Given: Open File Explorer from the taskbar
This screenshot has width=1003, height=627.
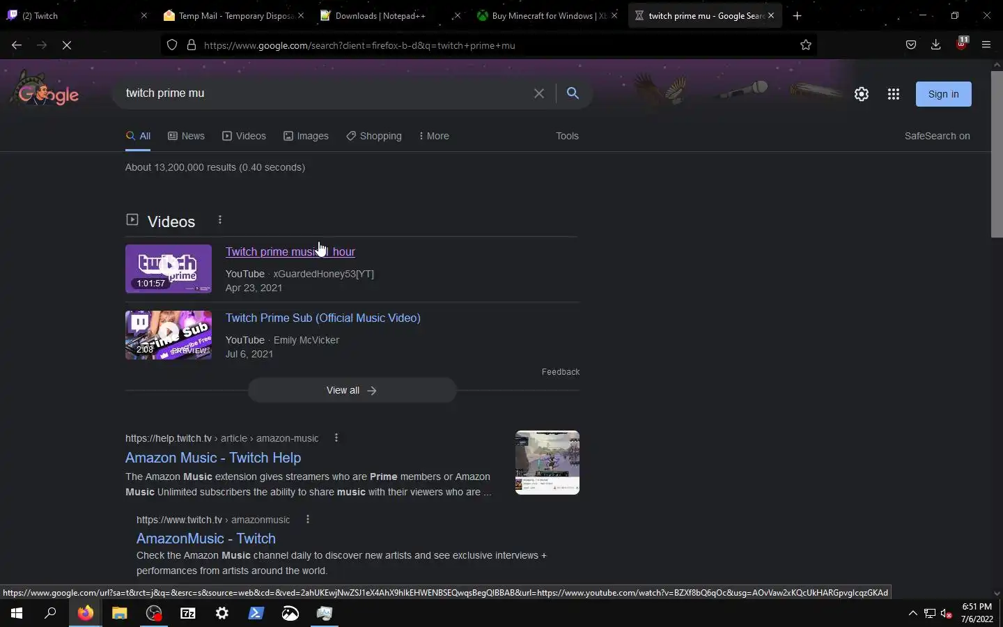Looking at the screenshot, I should 119,613.
